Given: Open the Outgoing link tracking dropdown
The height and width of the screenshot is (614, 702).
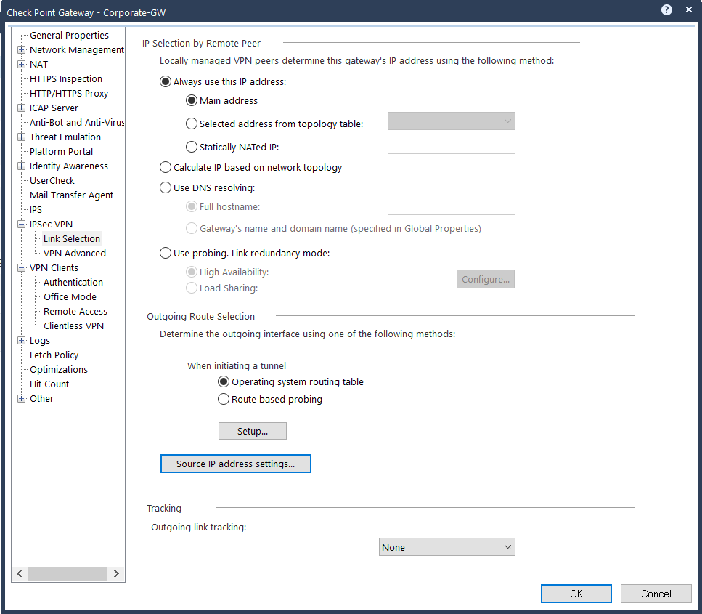Looking at the screenshot, I should 446,546.
